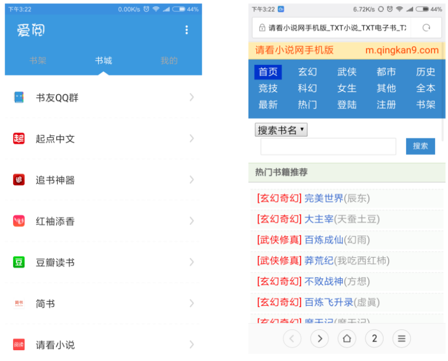Expand the 起点中文 row chevron
448x361 pixels.
[x=192, y=138]
